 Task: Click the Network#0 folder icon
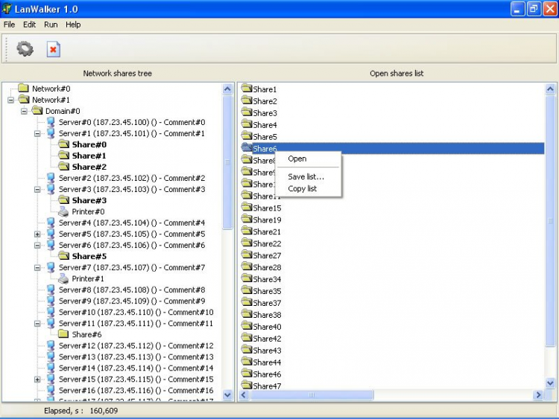[24, 89]
